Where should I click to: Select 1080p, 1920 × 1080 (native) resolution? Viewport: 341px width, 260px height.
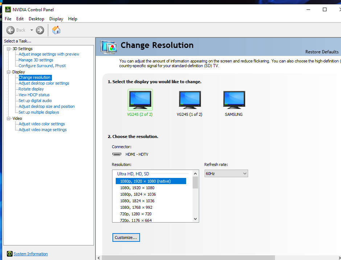(x=151, y=181)
